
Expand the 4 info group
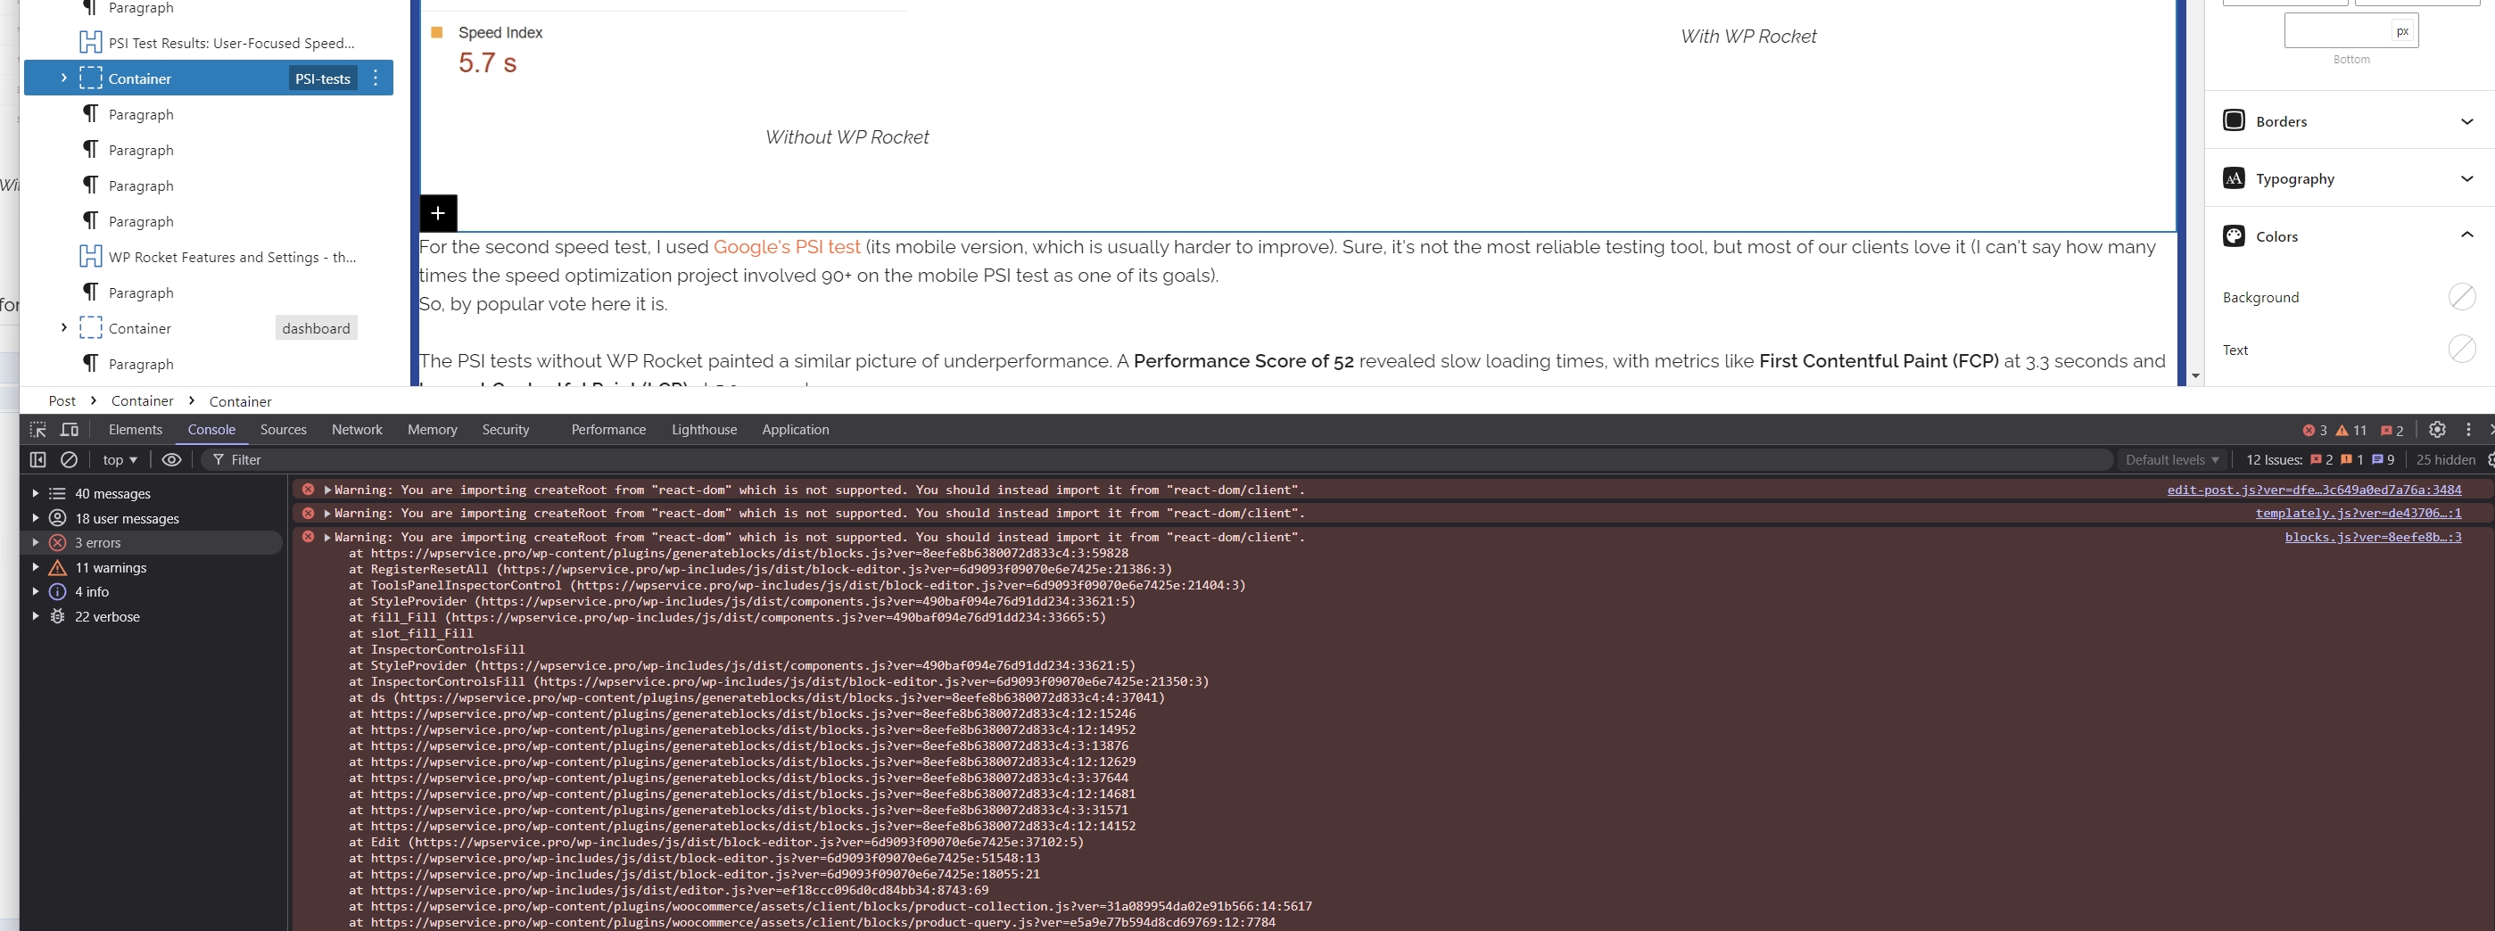click(x=36, y=591)
